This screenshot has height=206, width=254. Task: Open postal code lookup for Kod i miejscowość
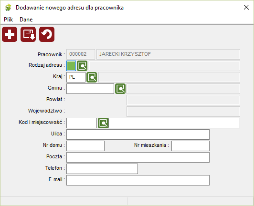pos(103,123)
